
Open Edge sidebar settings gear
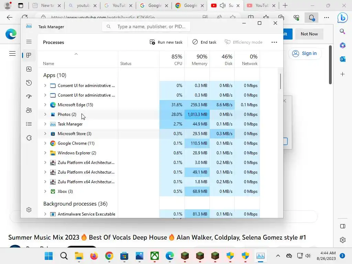pos(343,240)
